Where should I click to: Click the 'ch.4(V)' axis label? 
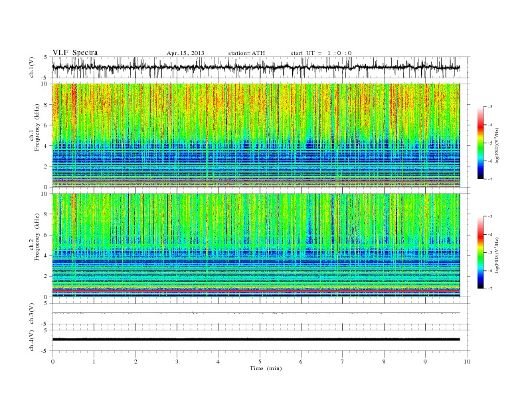coord(32,341)
